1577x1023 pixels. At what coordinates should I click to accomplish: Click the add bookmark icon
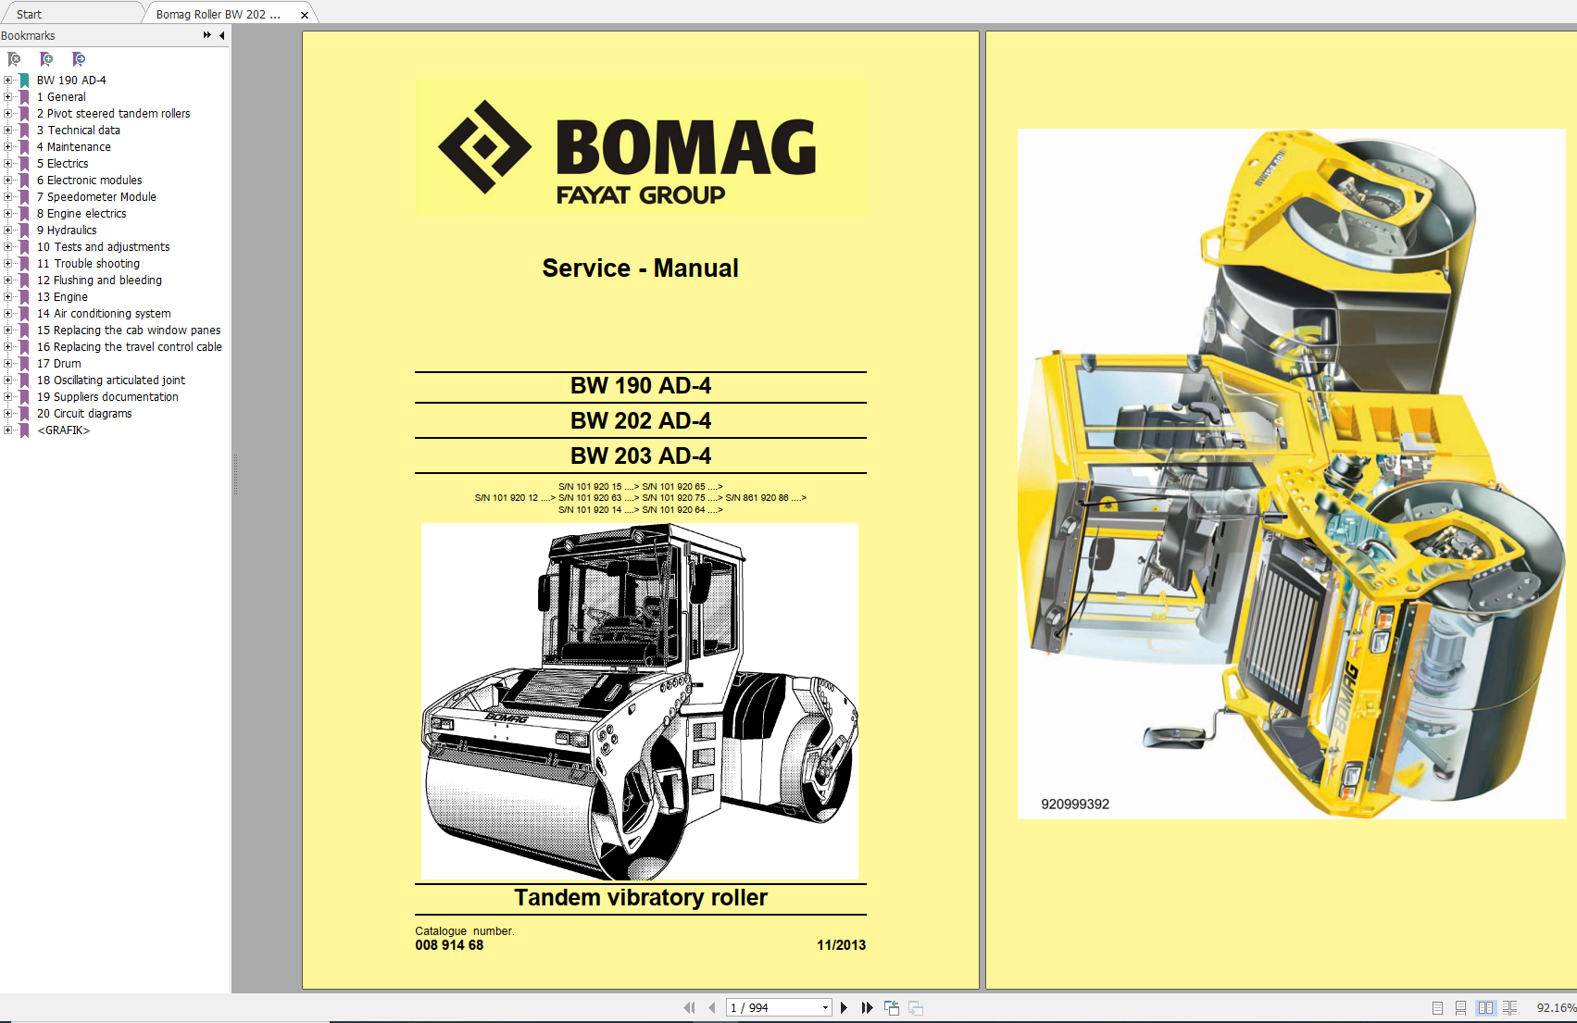pyautogui.click(x=46, y=59)
